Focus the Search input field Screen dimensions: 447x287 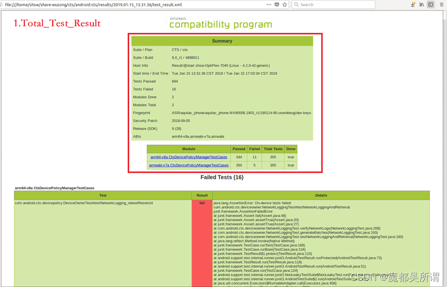333,5
